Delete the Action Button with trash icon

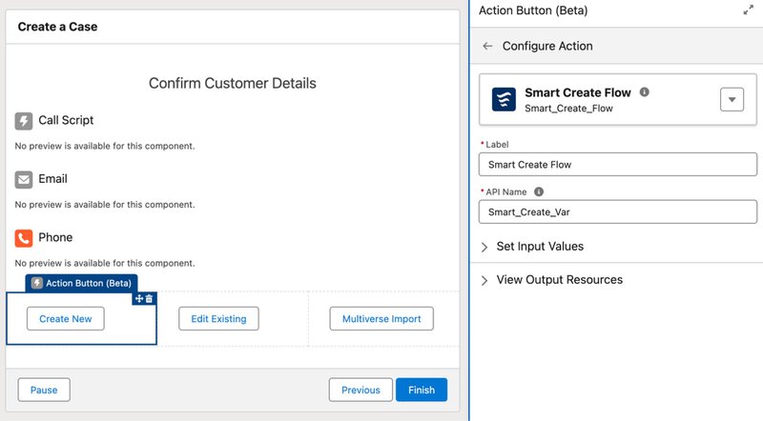point(150,298)
